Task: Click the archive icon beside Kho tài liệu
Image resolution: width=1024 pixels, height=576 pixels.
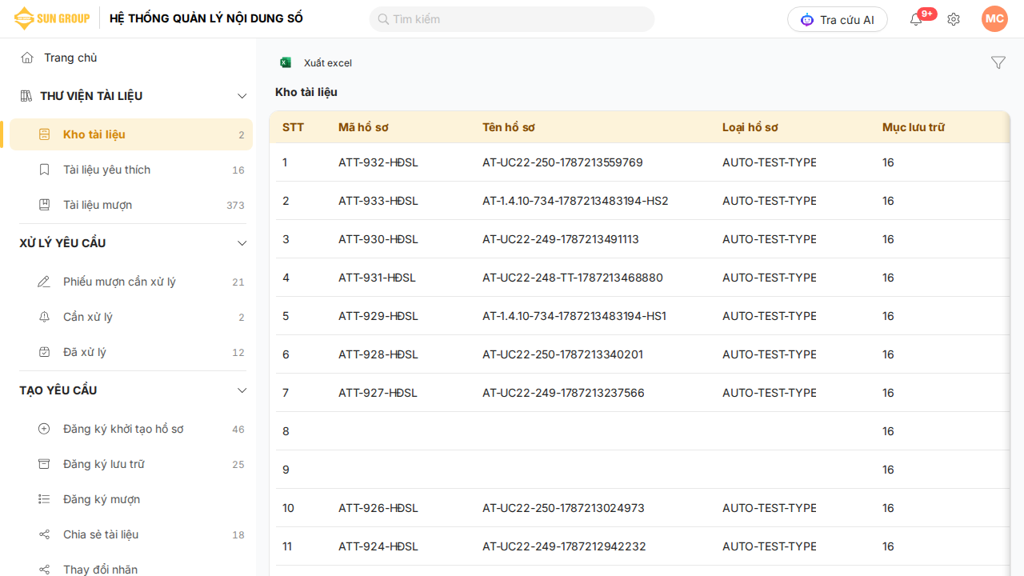Action: tap(45, 134)
